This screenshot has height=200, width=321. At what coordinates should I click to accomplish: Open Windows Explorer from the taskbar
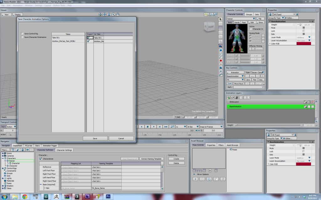click(x=15, y=197)
